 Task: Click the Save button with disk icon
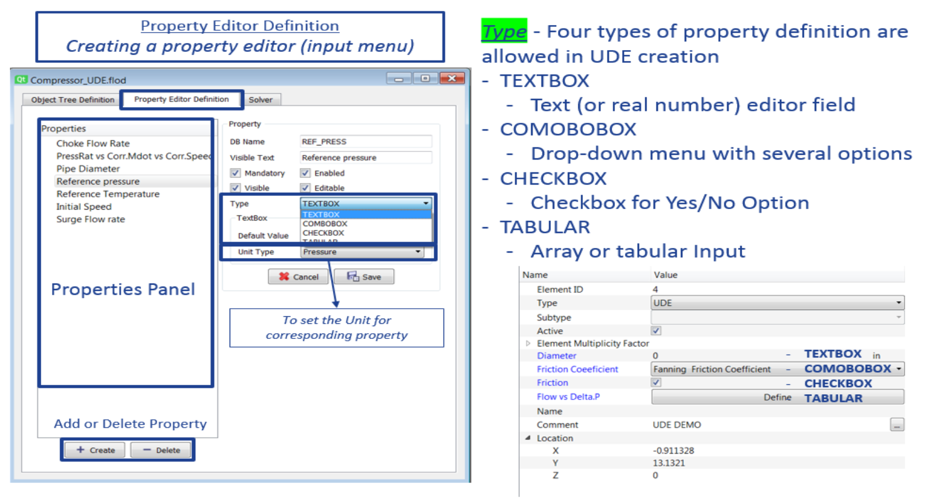pyautogui.click(x=364, y=277)
